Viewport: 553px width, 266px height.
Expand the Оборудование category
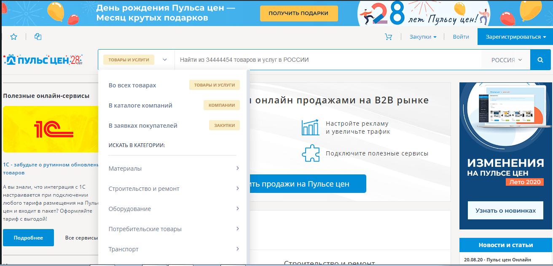[x=173, y=209]
